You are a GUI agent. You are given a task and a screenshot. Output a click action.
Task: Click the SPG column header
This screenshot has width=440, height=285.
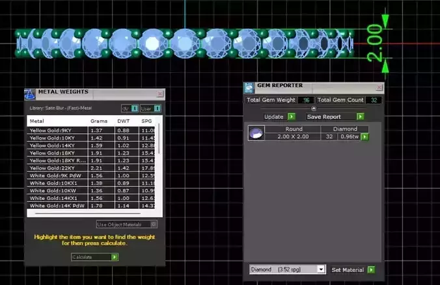tap(146, 121)
